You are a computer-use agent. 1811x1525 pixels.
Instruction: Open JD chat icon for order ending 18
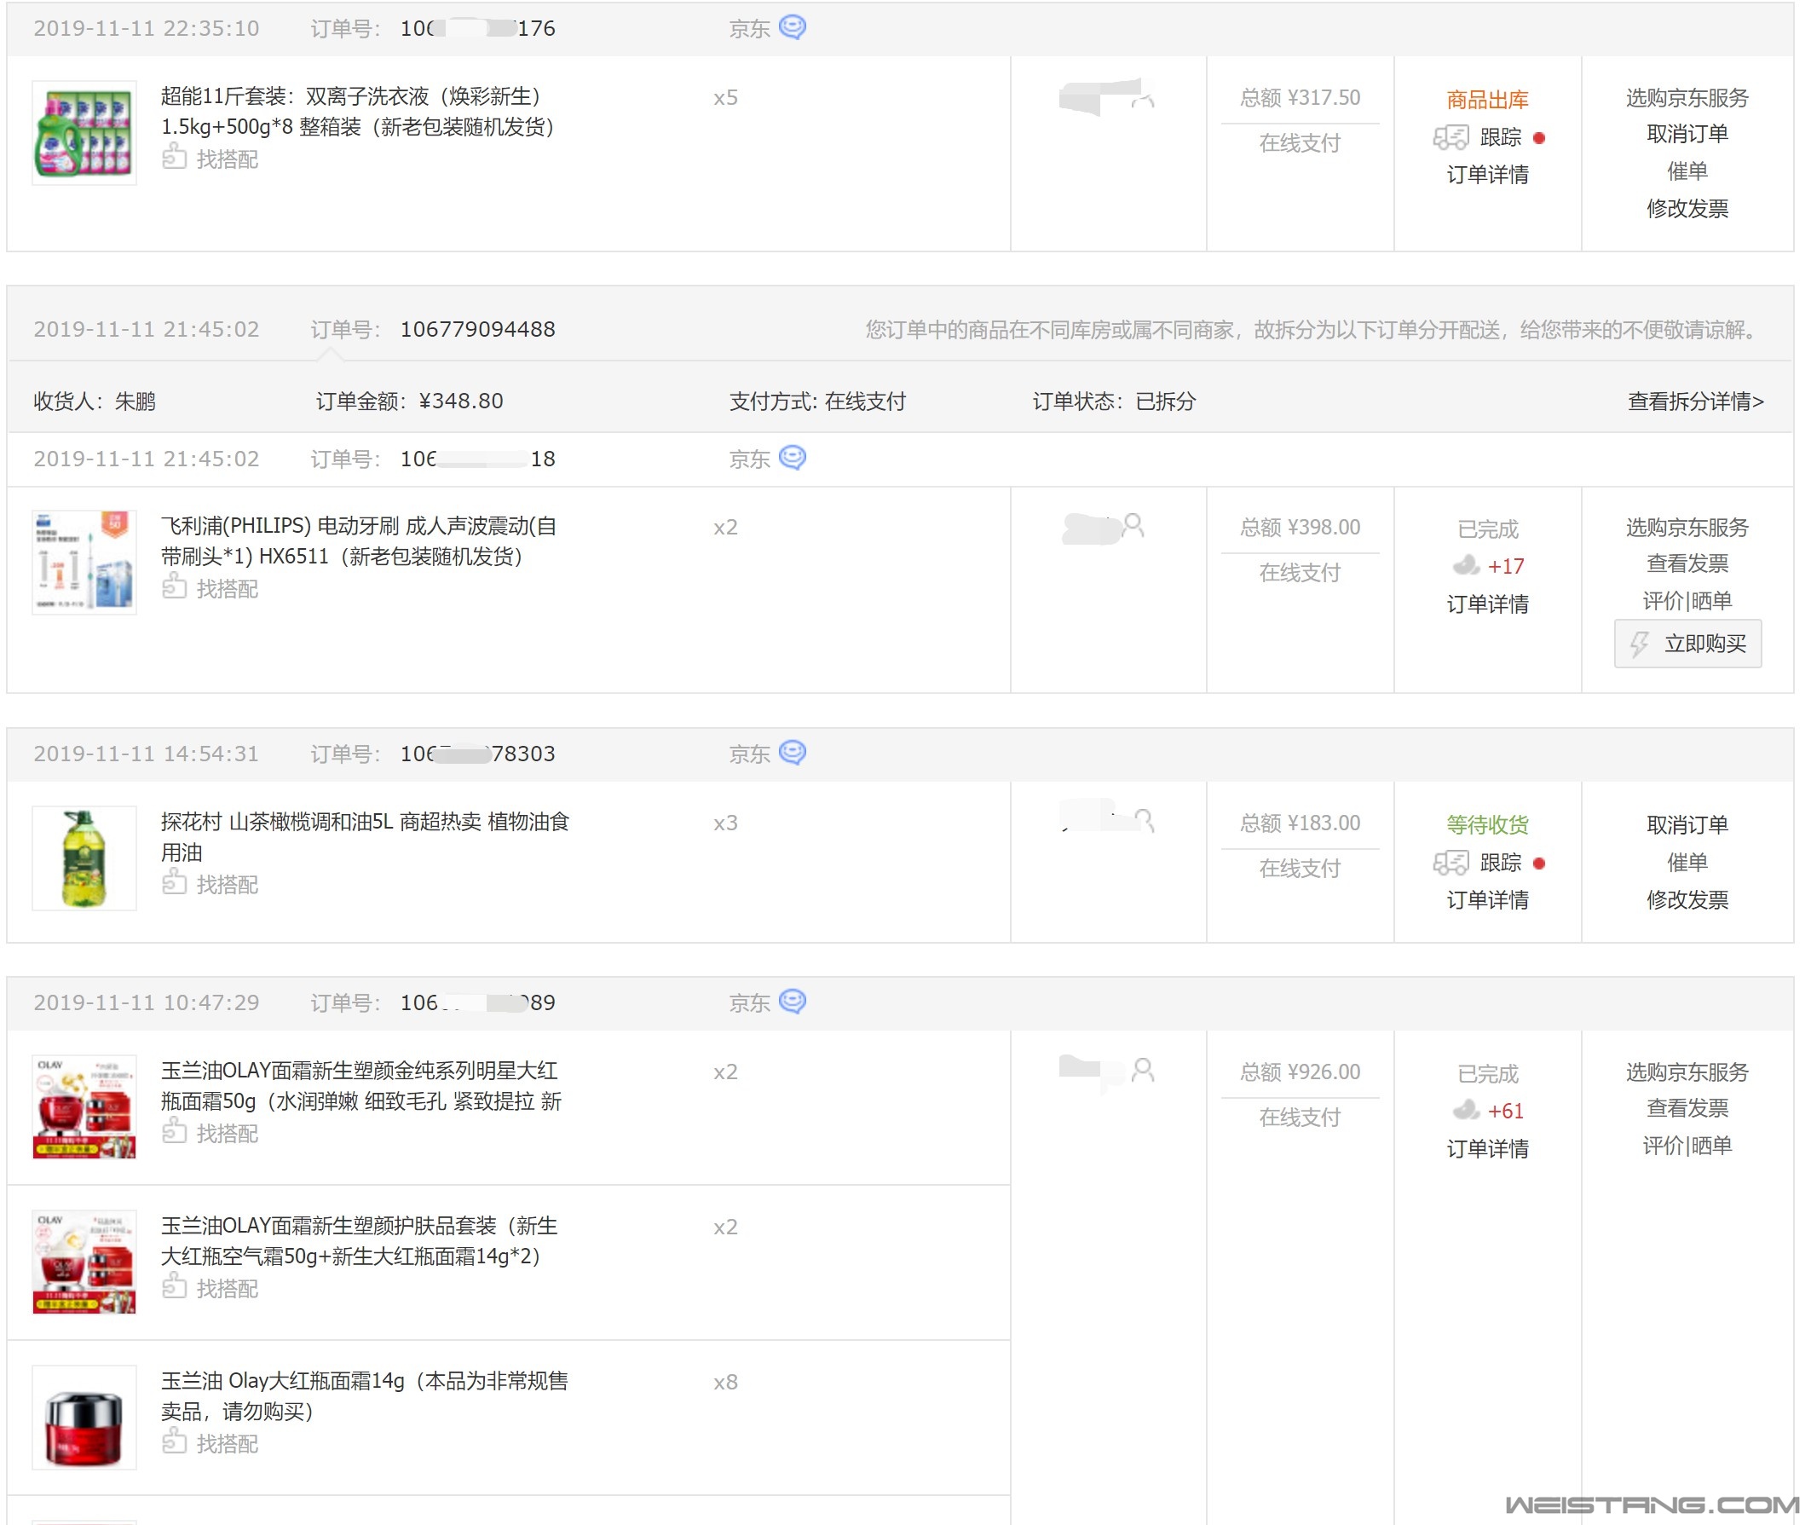793,457
